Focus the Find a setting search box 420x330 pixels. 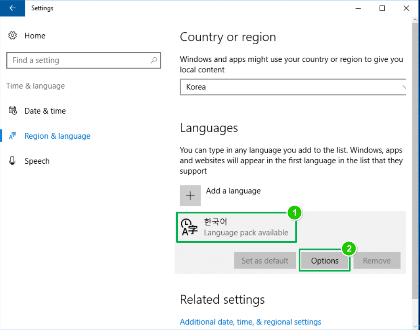pyautogui.click(x=84, y=61)
